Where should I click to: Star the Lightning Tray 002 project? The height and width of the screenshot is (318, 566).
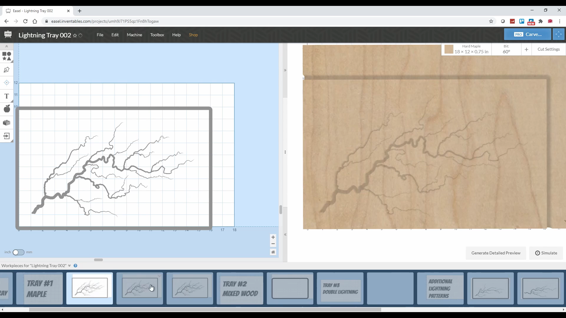pos(75,35)
